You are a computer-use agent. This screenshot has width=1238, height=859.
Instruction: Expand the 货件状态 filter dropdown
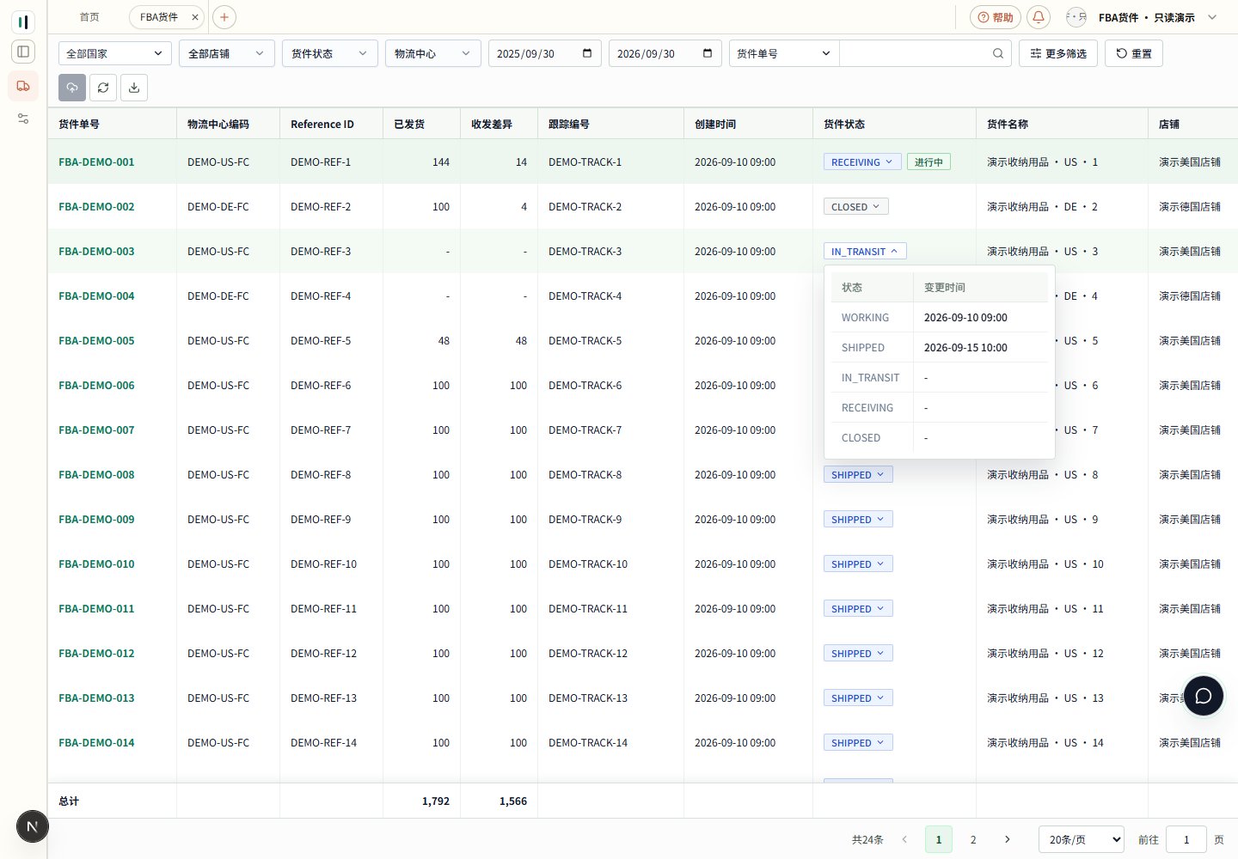330,53
